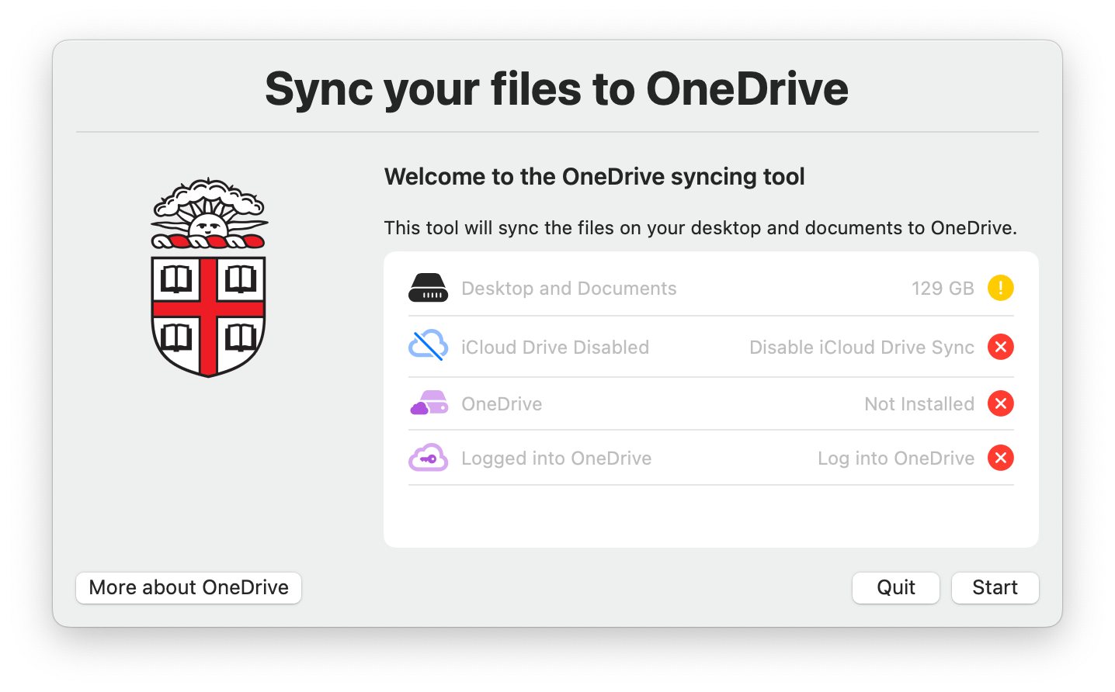
Task: Click the Disable iCloud Drive Sync text
Action: (862, 347)
